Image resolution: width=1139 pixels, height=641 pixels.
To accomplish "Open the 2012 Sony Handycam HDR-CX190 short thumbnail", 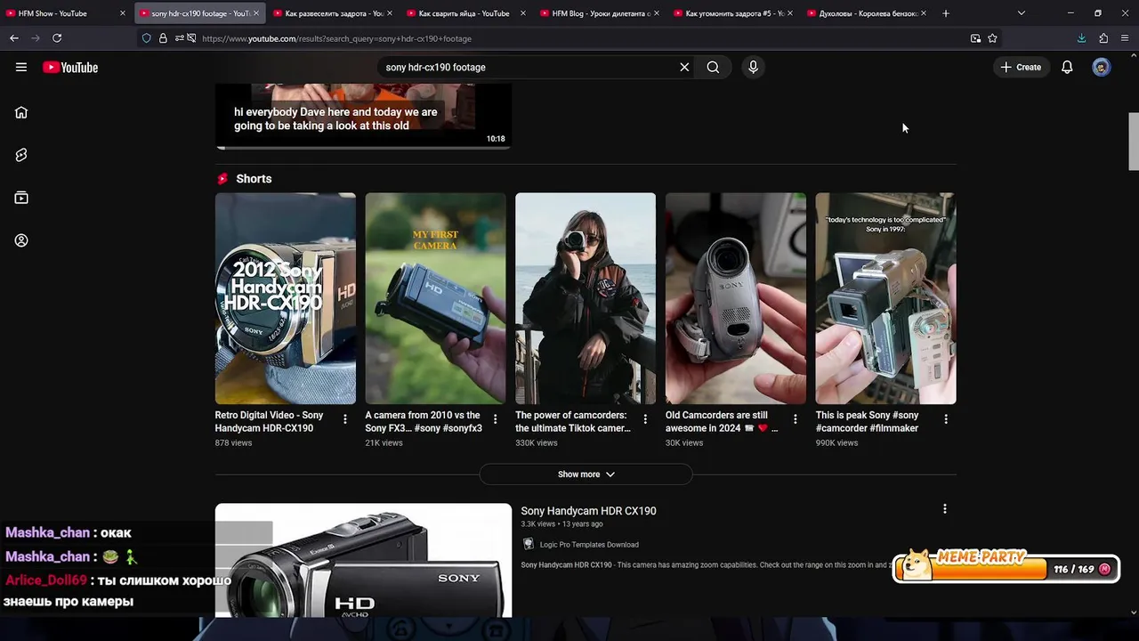I will (x=285, y=298).
